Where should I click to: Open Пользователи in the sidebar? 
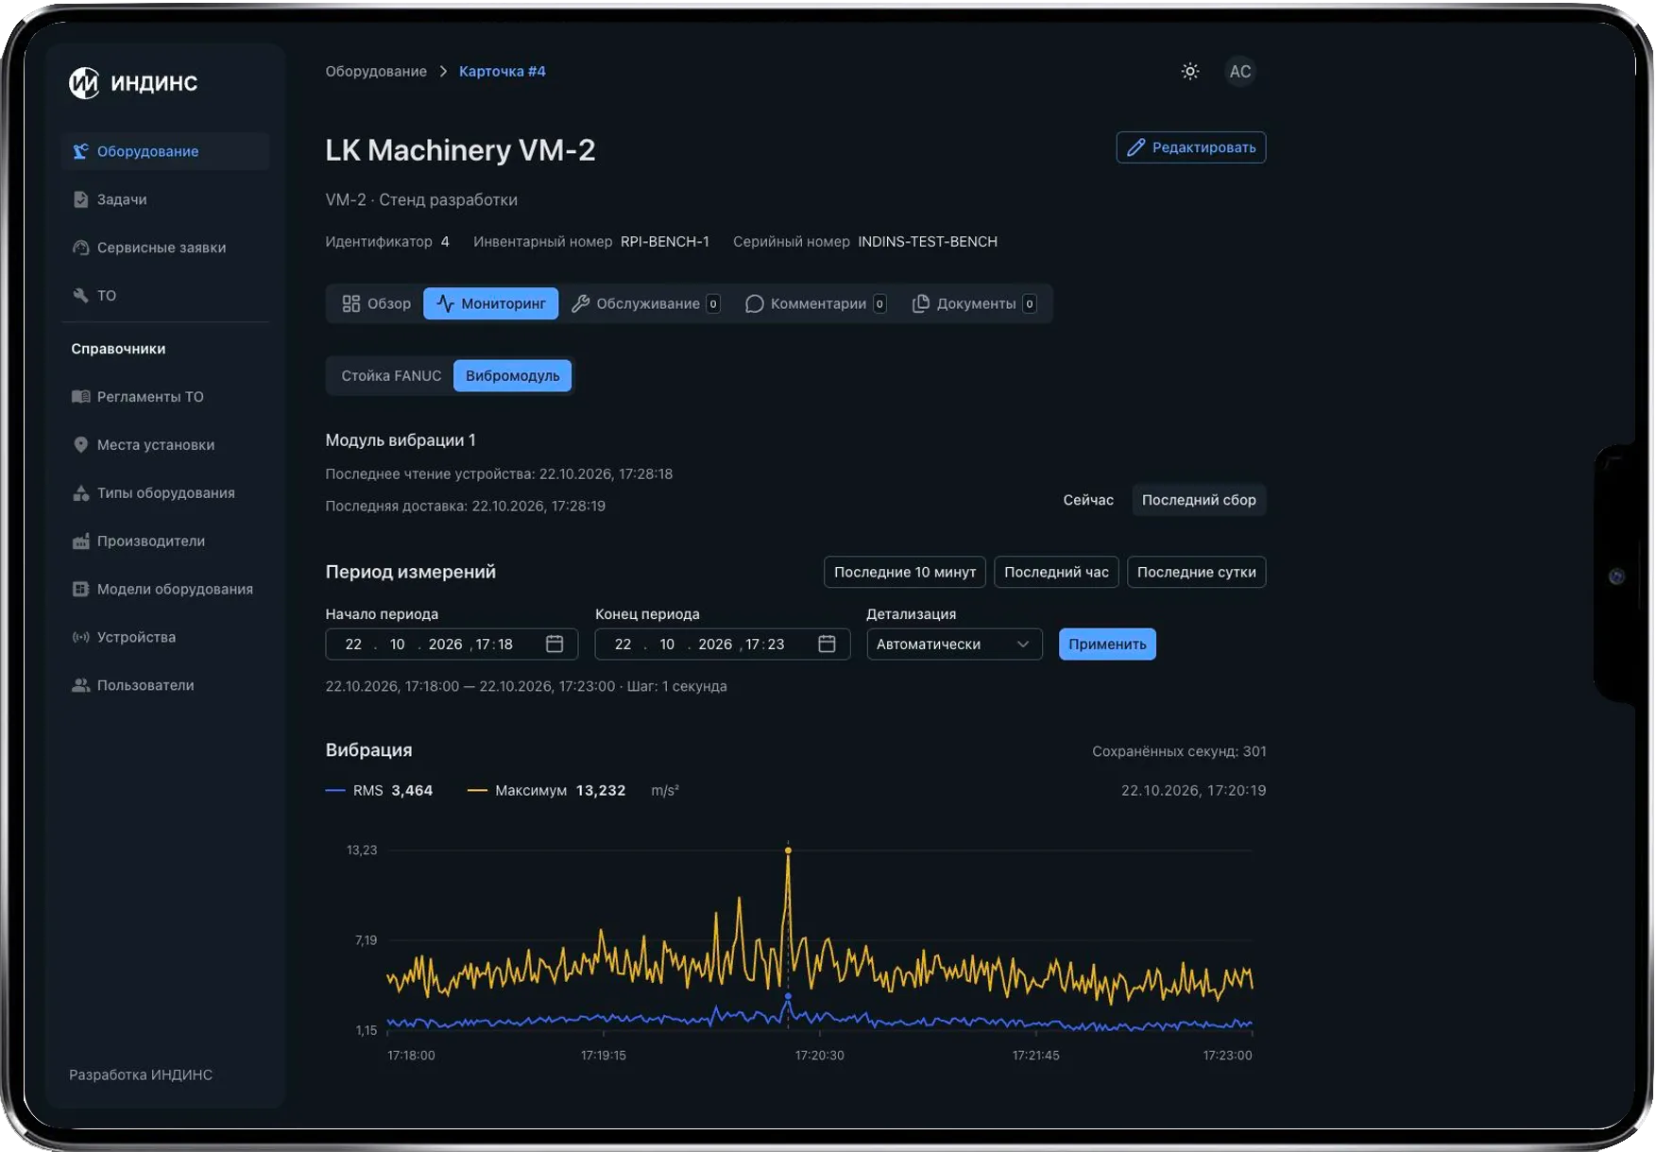tap(165, 686)
